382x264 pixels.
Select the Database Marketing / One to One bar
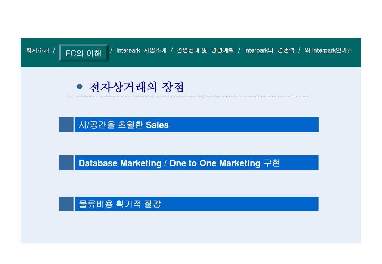coord(196,163)
